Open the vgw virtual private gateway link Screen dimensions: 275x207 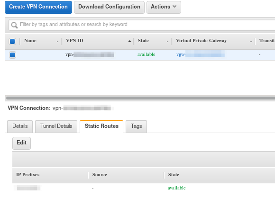tap(201, 54)
